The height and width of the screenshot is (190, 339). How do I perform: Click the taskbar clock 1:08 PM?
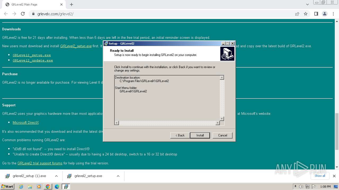(325, 187)
